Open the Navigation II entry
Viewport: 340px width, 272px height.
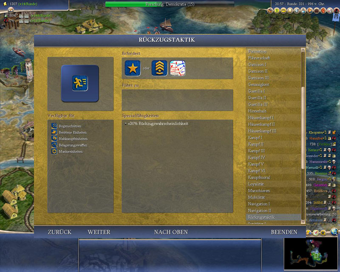273,211
